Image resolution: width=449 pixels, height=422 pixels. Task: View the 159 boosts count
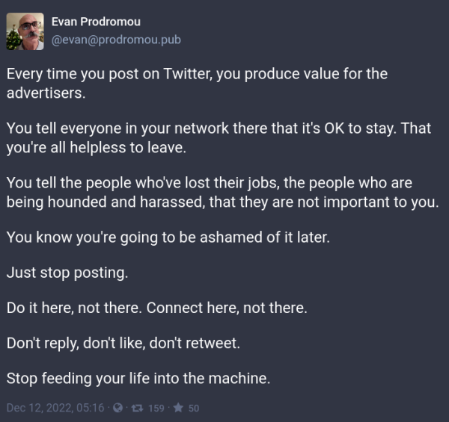click(x=156, y=408)
